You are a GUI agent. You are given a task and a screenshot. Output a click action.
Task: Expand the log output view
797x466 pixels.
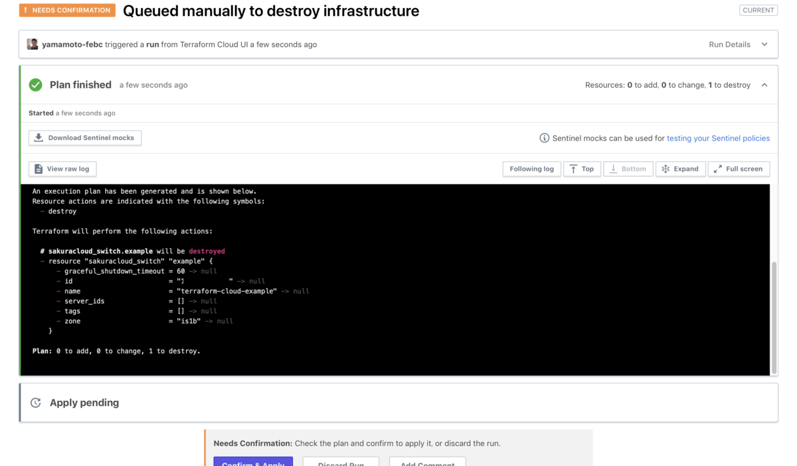click(680, 169)
